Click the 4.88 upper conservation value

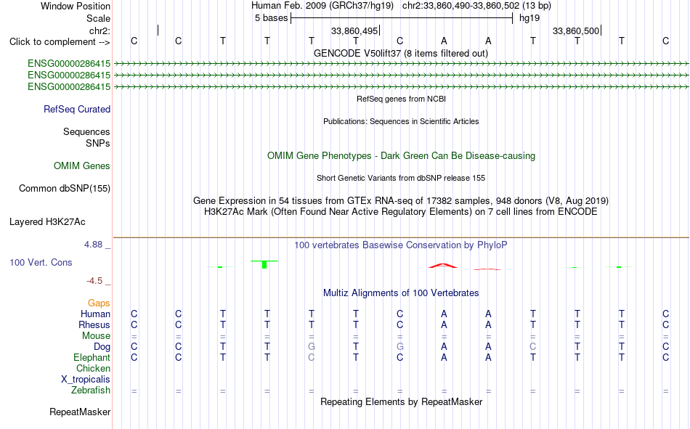93,245
